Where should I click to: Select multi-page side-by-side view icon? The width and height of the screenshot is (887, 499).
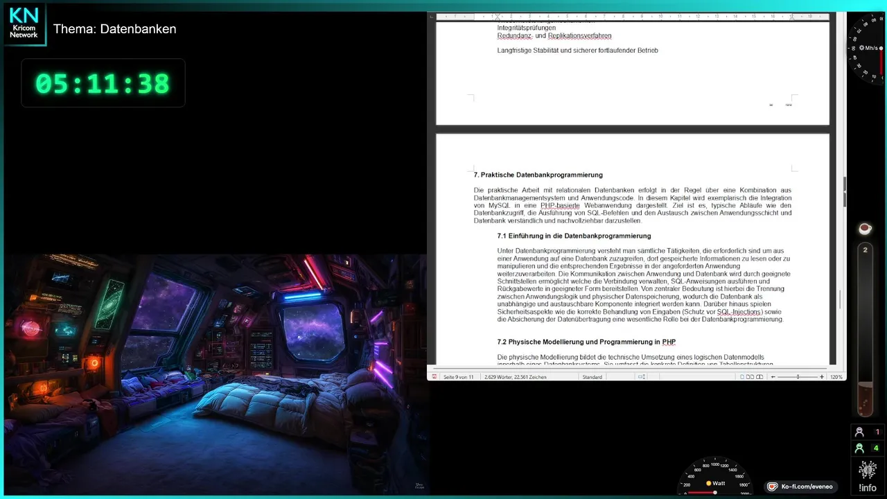coord(750,377)
